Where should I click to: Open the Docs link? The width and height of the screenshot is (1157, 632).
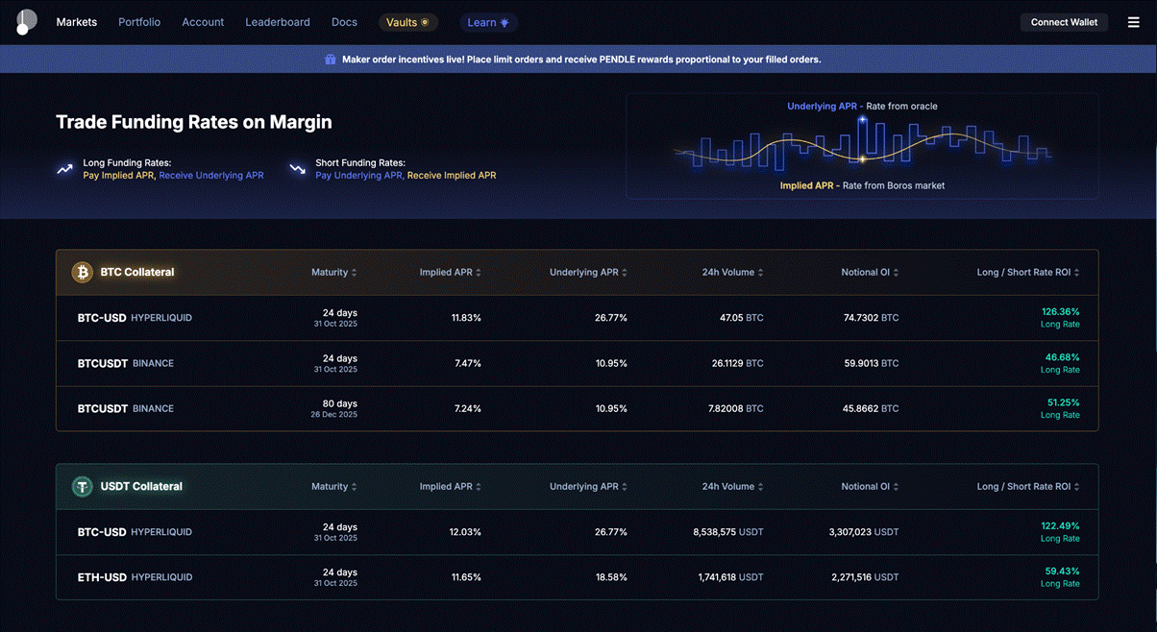pyautogui.click(x=344, y=21)
